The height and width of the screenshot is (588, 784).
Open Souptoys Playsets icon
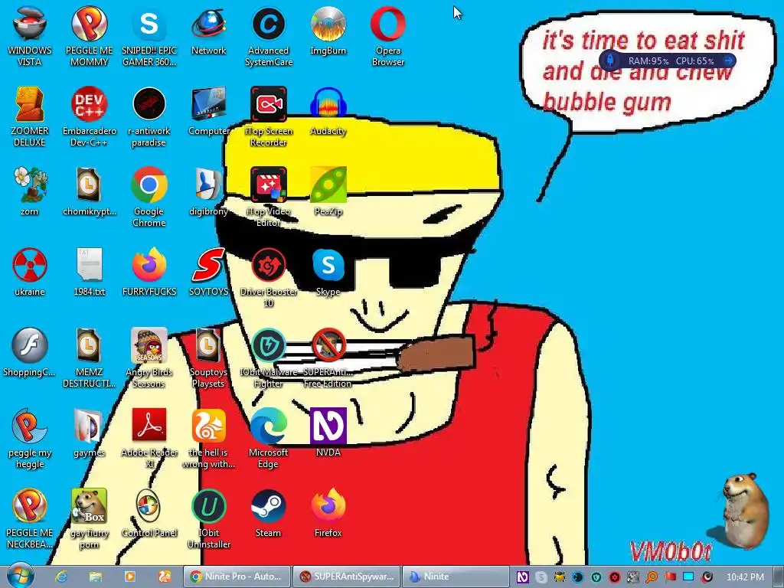click(208, 358)
